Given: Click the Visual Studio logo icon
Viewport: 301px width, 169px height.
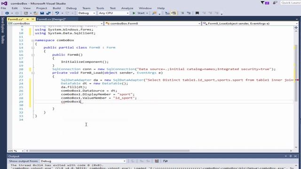Looking at the screenshot, I should [4, 3].
